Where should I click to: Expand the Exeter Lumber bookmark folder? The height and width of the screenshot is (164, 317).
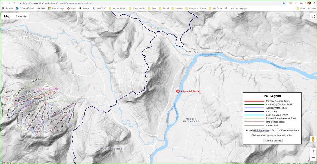pyautogui.click(x=137, y=8)
